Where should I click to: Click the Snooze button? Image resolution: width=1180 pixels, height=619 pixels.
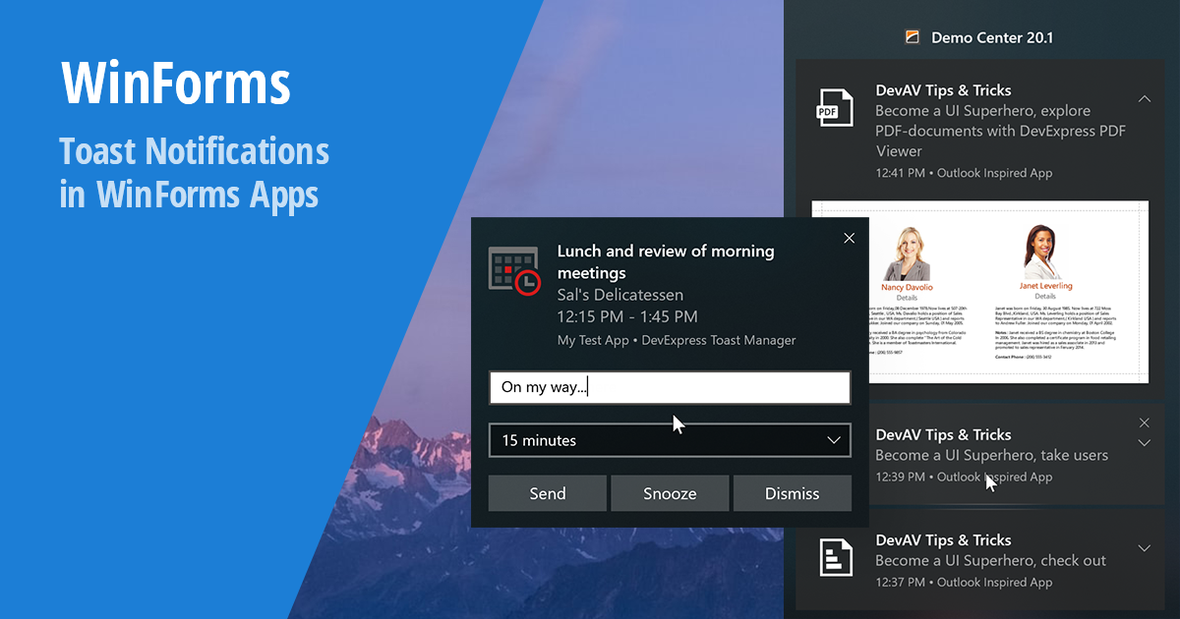point(670,493)
